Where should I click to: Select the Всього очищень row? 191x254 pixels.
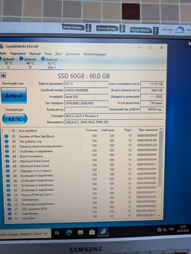pyautogui.click(x=82, y=156)
